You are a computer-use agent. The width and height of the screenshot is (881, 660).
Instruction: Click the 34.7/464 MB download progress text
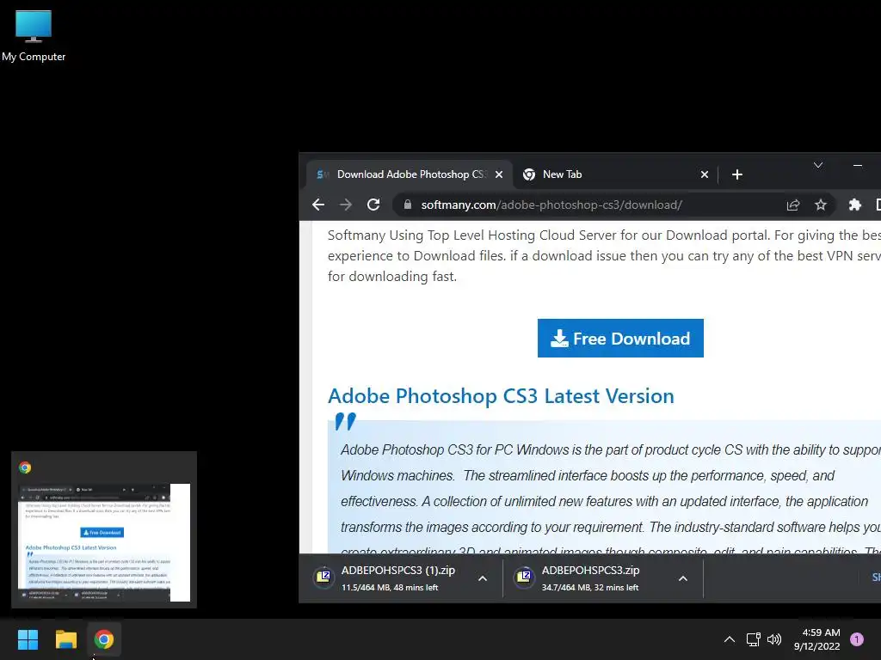[590, 588]
